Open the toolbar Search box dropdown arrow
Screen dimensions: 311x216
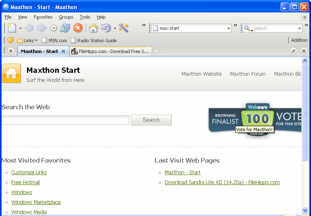tap(299, 29)
